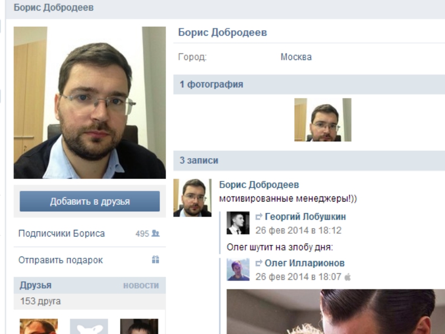The height and width of the screenshot is (334, 445).
Task: Click the gift icon beside Отправить подарок
Action: click(156, 260)
